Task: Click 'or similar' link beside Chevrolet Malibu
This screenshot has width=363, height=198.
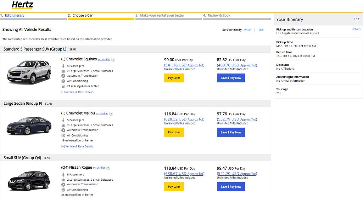Action: click(102, 113)
